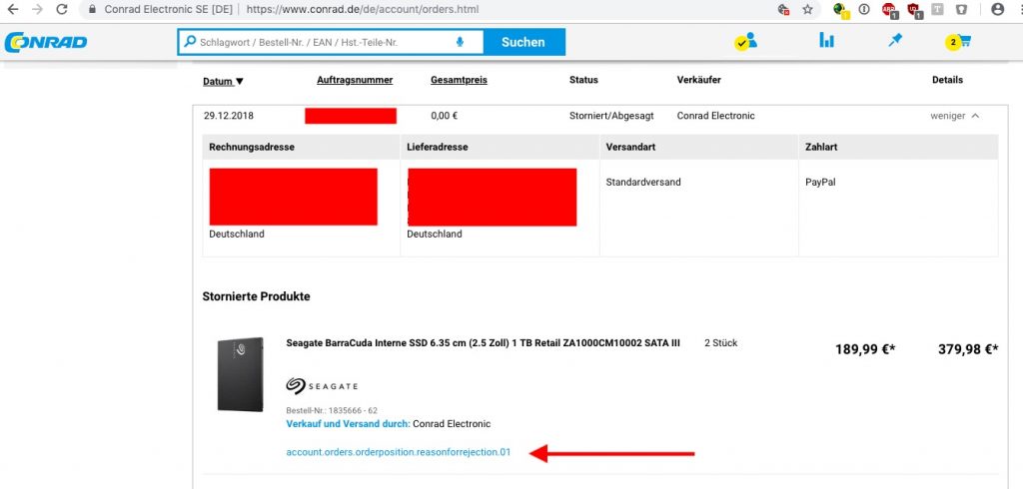The height and width of the screenshot is (489, 1023).
Task: Click the Verkäufer column header
Action: point(698,80)
